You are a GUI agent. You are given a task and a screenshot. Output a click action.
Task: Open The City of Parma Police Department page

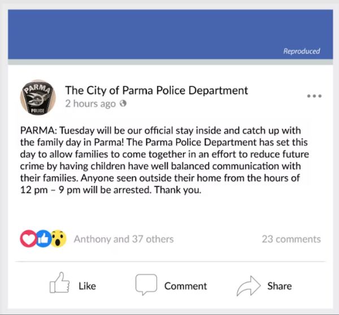(157, 90)
